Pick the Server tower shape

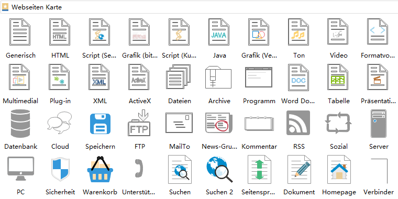379,124
